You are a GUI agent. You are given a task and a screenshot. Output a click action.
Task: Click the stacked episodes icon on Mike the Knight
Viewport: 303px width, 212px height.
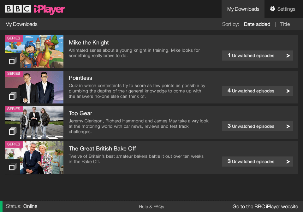tap(13, 61)
